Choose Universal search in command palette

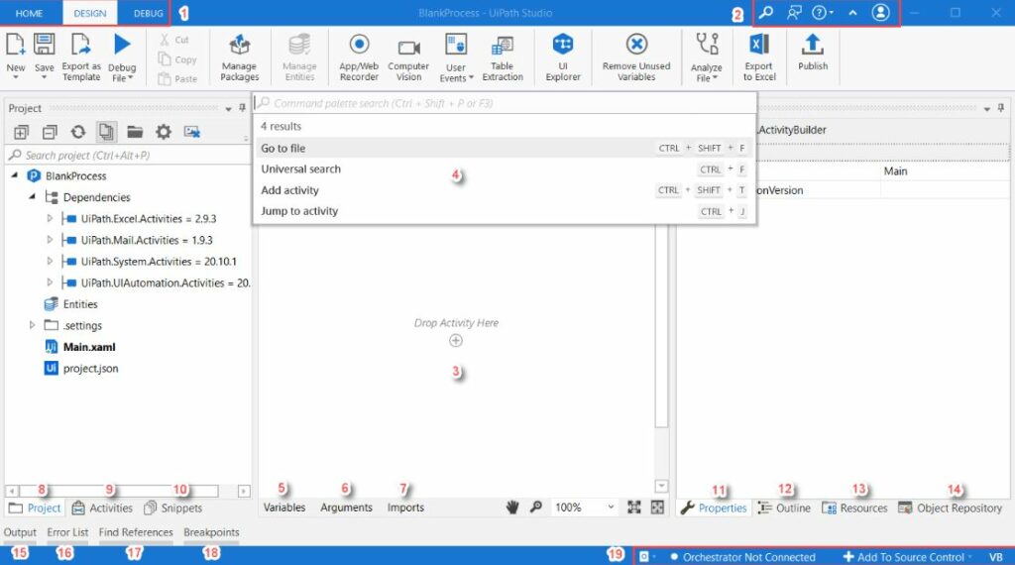click(x=505, y=169)
